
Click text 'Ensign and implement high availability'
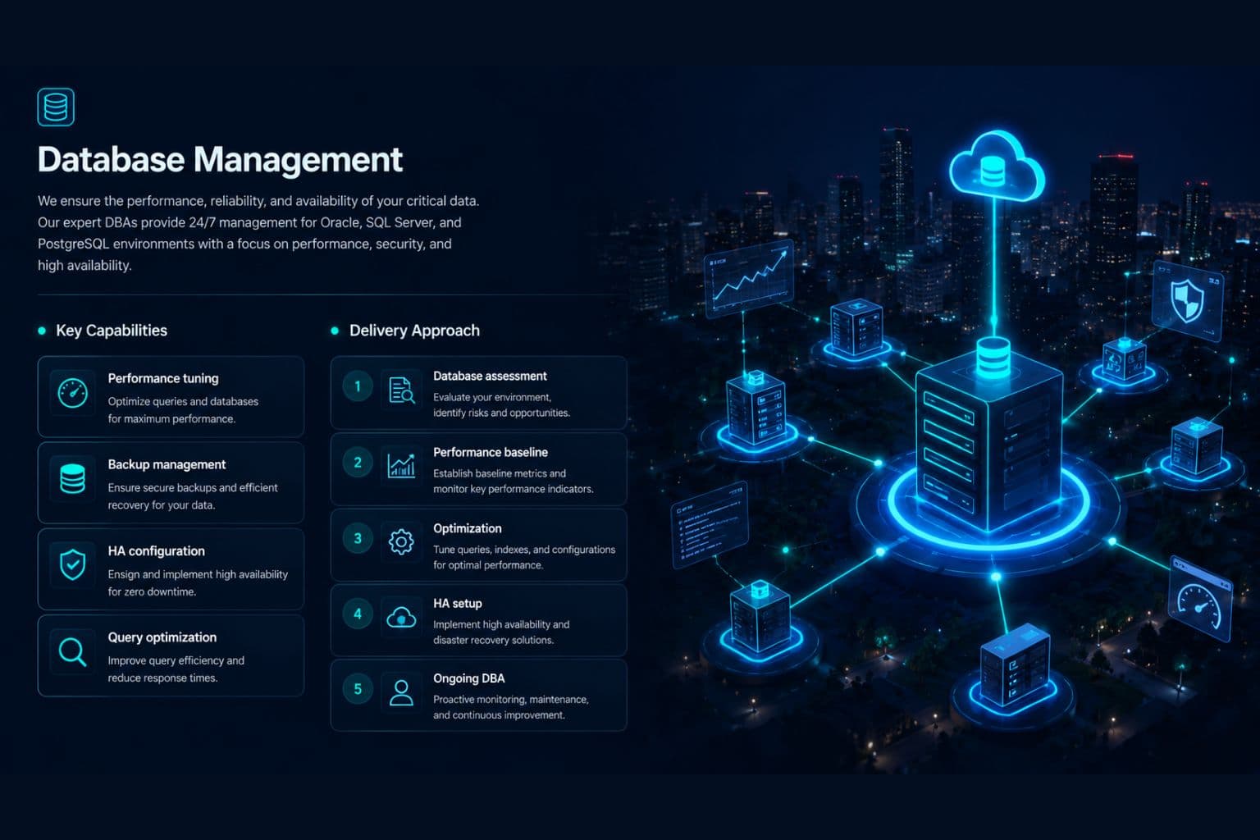[198, 574]
